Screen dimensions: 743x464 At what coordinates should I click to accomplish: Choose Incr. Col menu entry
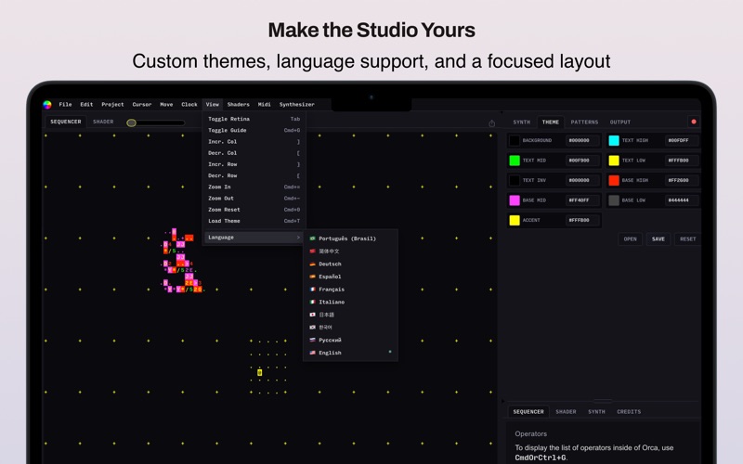(x=254, y=142)
